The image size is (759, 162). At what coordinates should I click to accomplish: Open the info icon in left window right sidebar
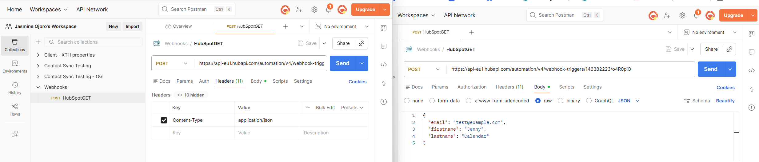tap(384, 102)
